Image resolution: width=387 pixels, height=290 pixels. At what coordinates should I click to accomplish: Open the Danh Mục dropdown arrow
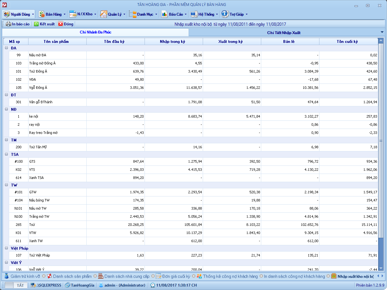point(156,14)
